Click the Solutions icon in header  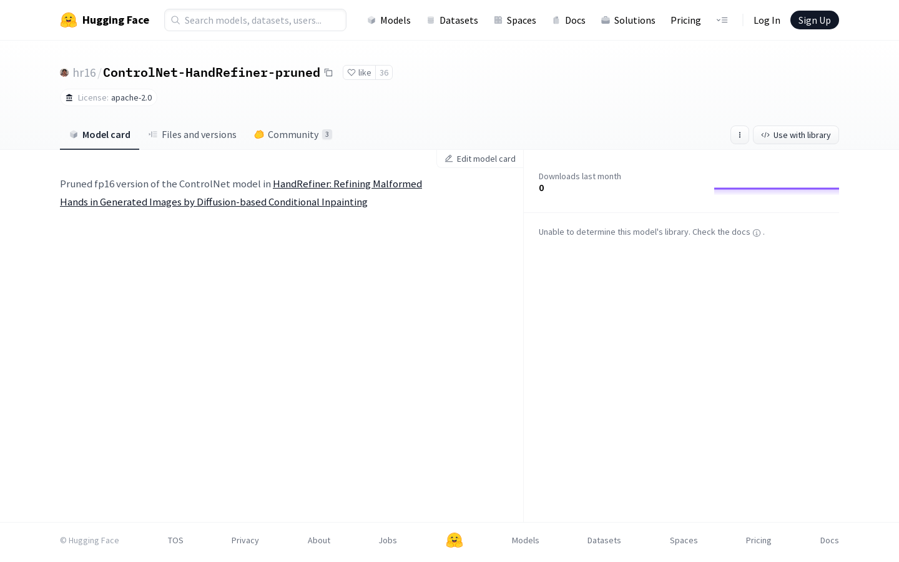tap(605, 20)
